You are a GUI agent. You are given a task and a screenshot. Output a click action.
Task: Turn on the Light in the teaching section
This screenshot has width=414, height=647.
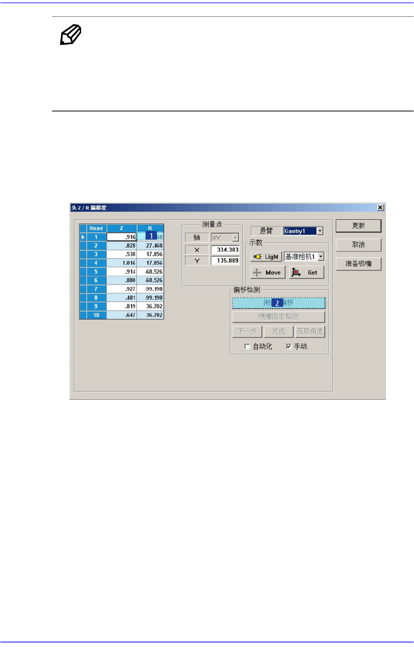[266, 257]
